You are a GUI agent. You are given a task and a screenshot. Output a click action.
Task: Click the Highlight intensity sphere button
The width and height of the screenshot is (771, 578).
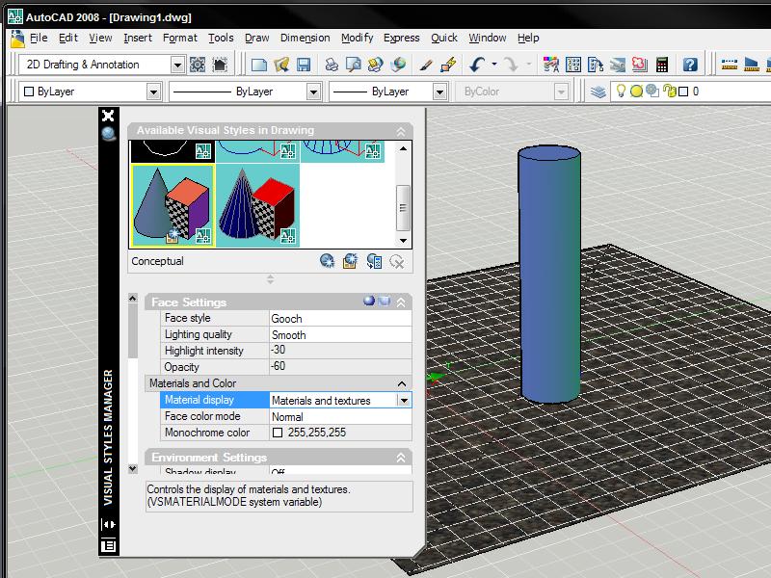click(x=369, y=301)
